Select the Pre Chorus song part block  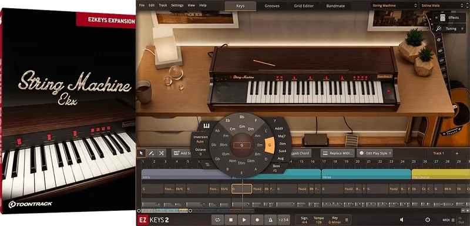click(441, 174)
